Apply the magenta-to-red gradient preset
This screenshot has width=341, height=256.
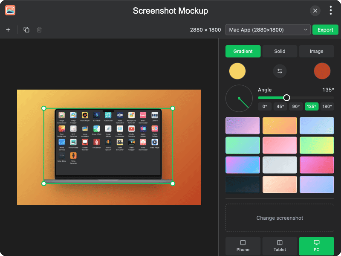coord(317,165)
